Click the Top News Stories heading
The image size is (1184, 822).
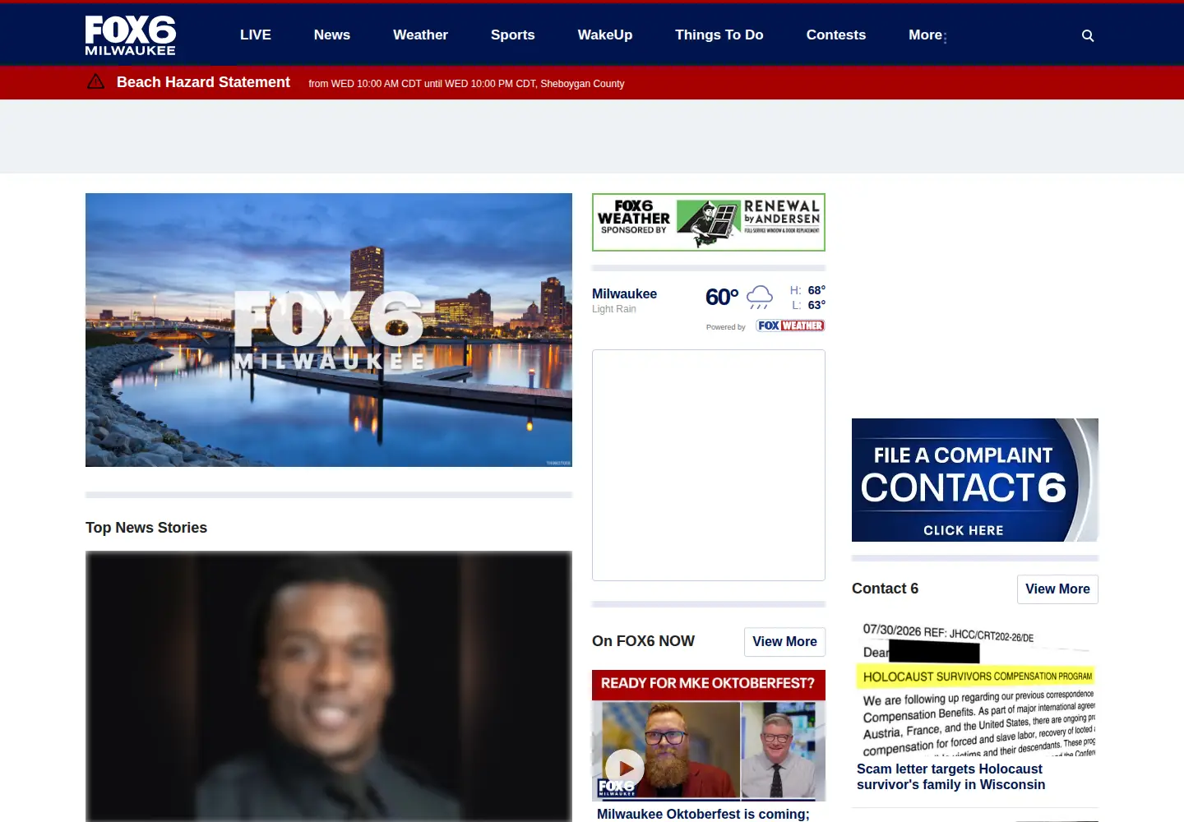coord(146,528)
